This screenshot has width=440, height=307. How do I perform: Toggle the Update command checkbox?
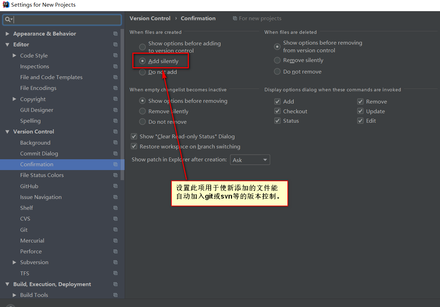point(361,111)
